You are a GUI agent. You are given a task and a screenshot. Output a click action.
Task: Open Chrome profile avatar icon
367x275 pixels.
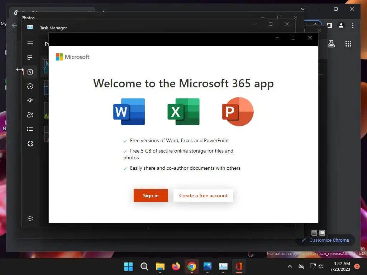pos(341,25)
